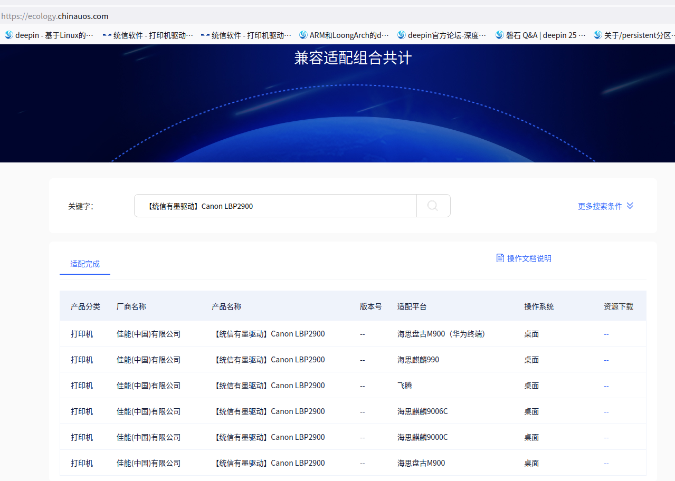Click the document icon beside 操作文档说明
Viewport: 675px width, 481px height.
point(500,258)
